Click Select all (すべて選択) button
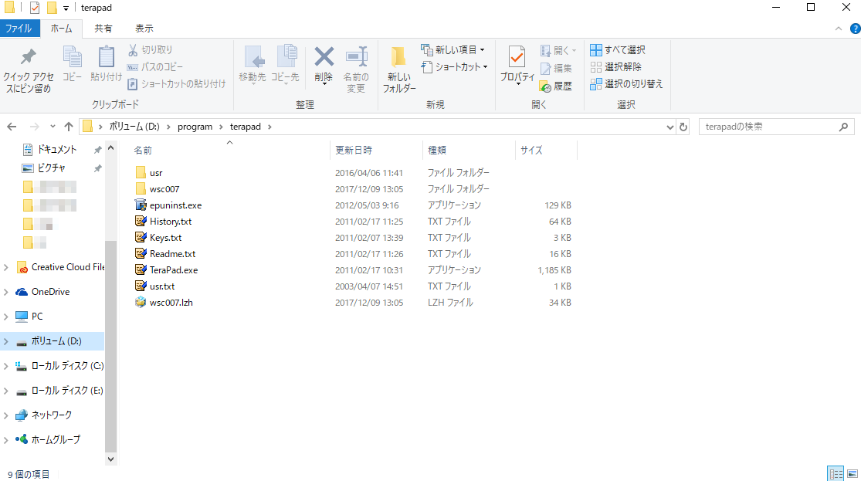The image size is (861, 481). [618, 50]
